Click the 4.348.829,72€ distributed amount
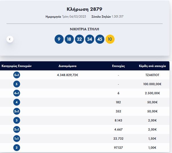Image resolution: width=172 pixels, height=153 pixels. pos(67,75)
